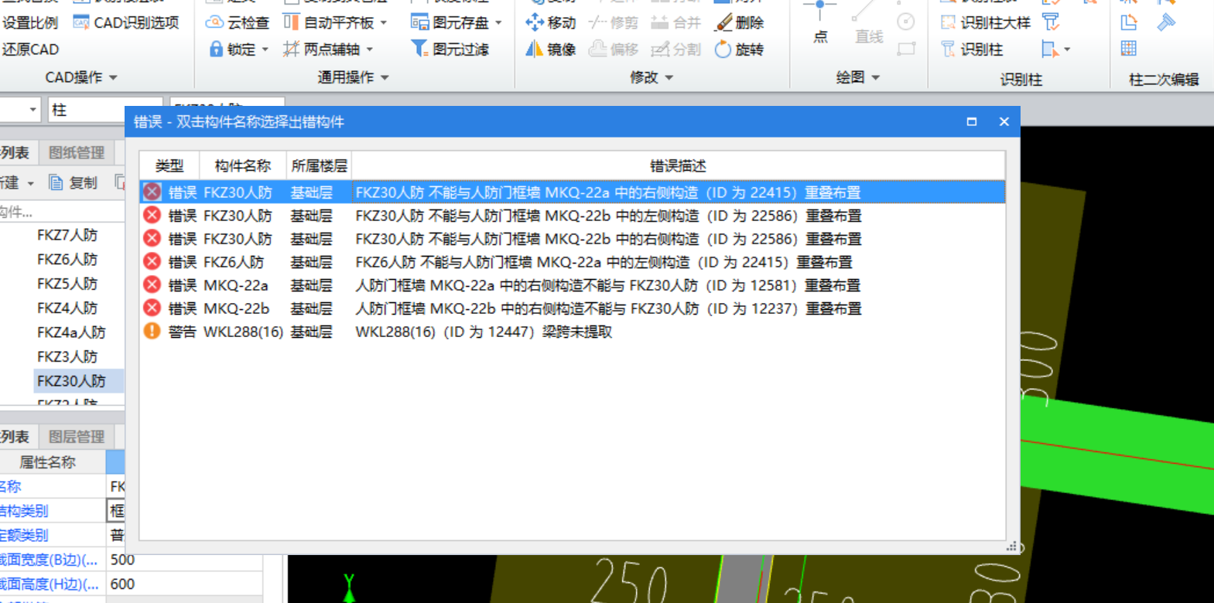
Task: Open the 图元过滤 element filter
Action: click(450, 49)
